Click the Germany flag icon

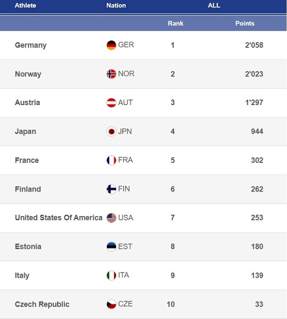click(111, 45)
